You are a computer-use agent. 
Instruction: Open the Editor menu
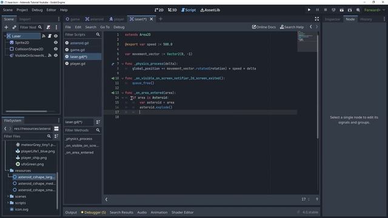click(51, 10)
